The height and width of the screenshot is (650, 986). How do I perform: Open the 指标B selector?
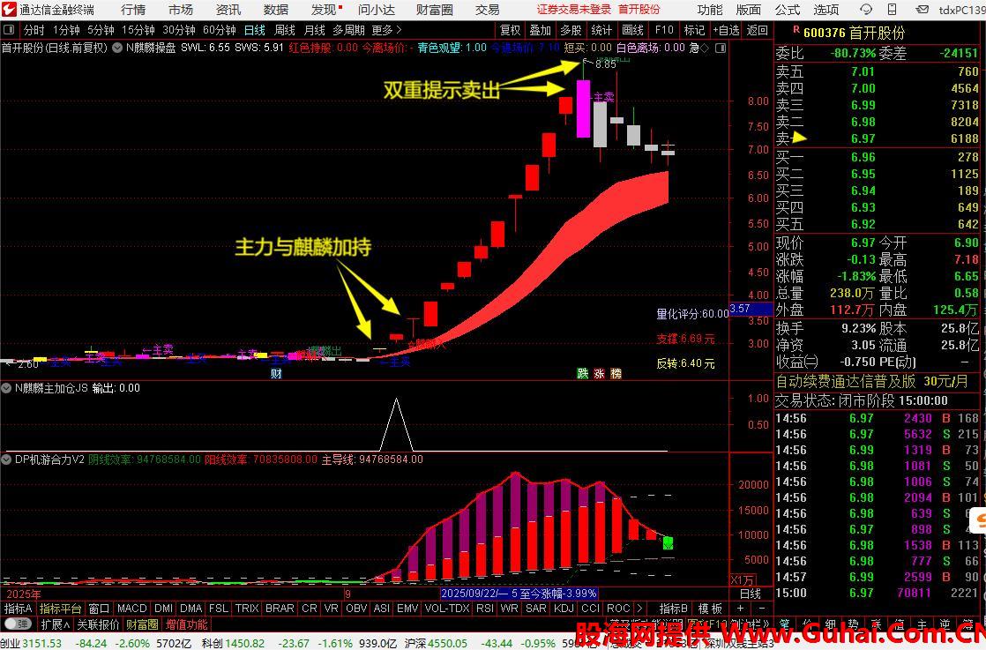674,608
